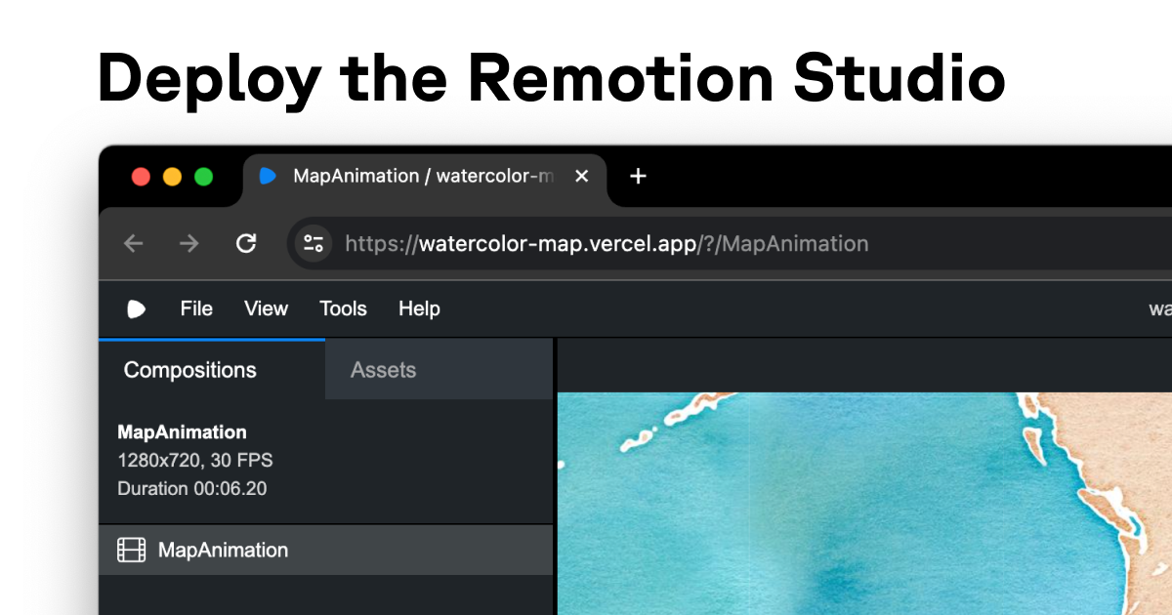Click the Remotion logo icon in menu bar
The height and width of the screenshot is (615, 1172).
[137, 309]
